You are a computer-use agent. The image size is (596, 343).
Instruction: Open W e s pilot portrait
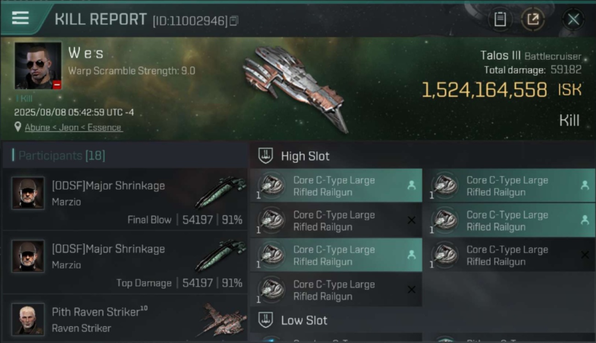click(x=38, y=66)
